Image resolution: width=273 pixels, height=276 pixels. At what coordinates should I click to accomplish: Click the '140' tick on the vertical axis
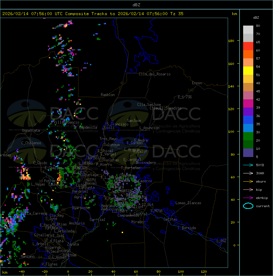231,86
